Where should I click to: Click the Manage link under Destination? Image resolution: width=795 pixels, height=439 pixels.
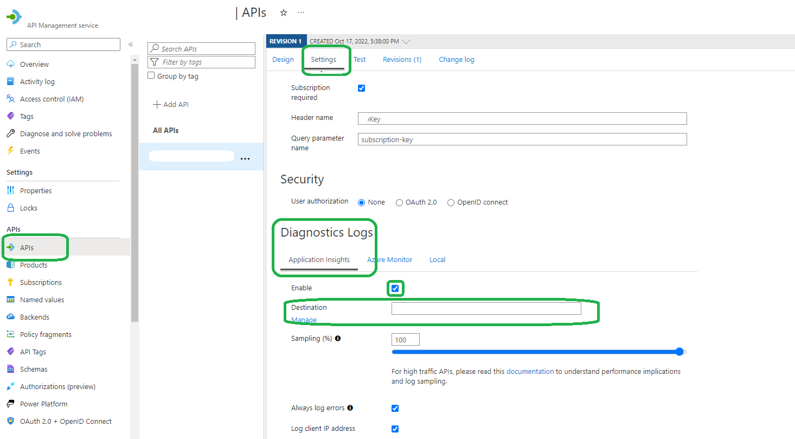tap(304, 320)
